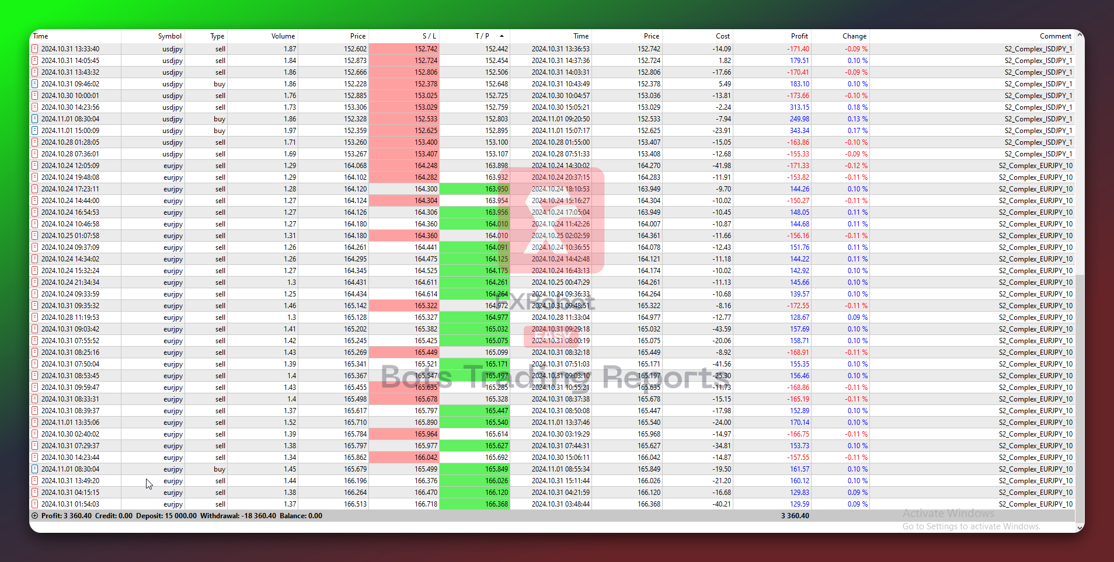Select the cost value -41.98
Image resolution: width=1114 pixels, height=562 pixels.
[x=722, y=166]
